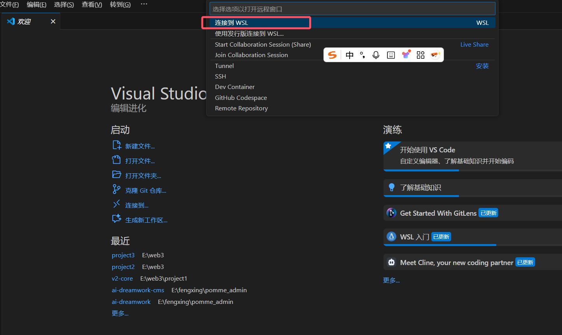Click the 克隆 Git 仓库... link
The image size is (562, 335).
pos(146,190)
